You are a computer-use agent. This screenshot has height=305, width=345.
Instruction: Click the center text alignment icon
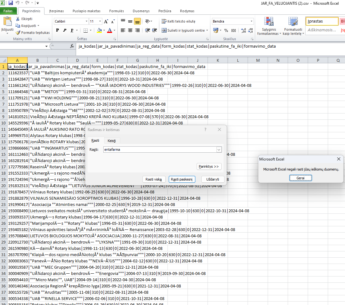[130, 30]
